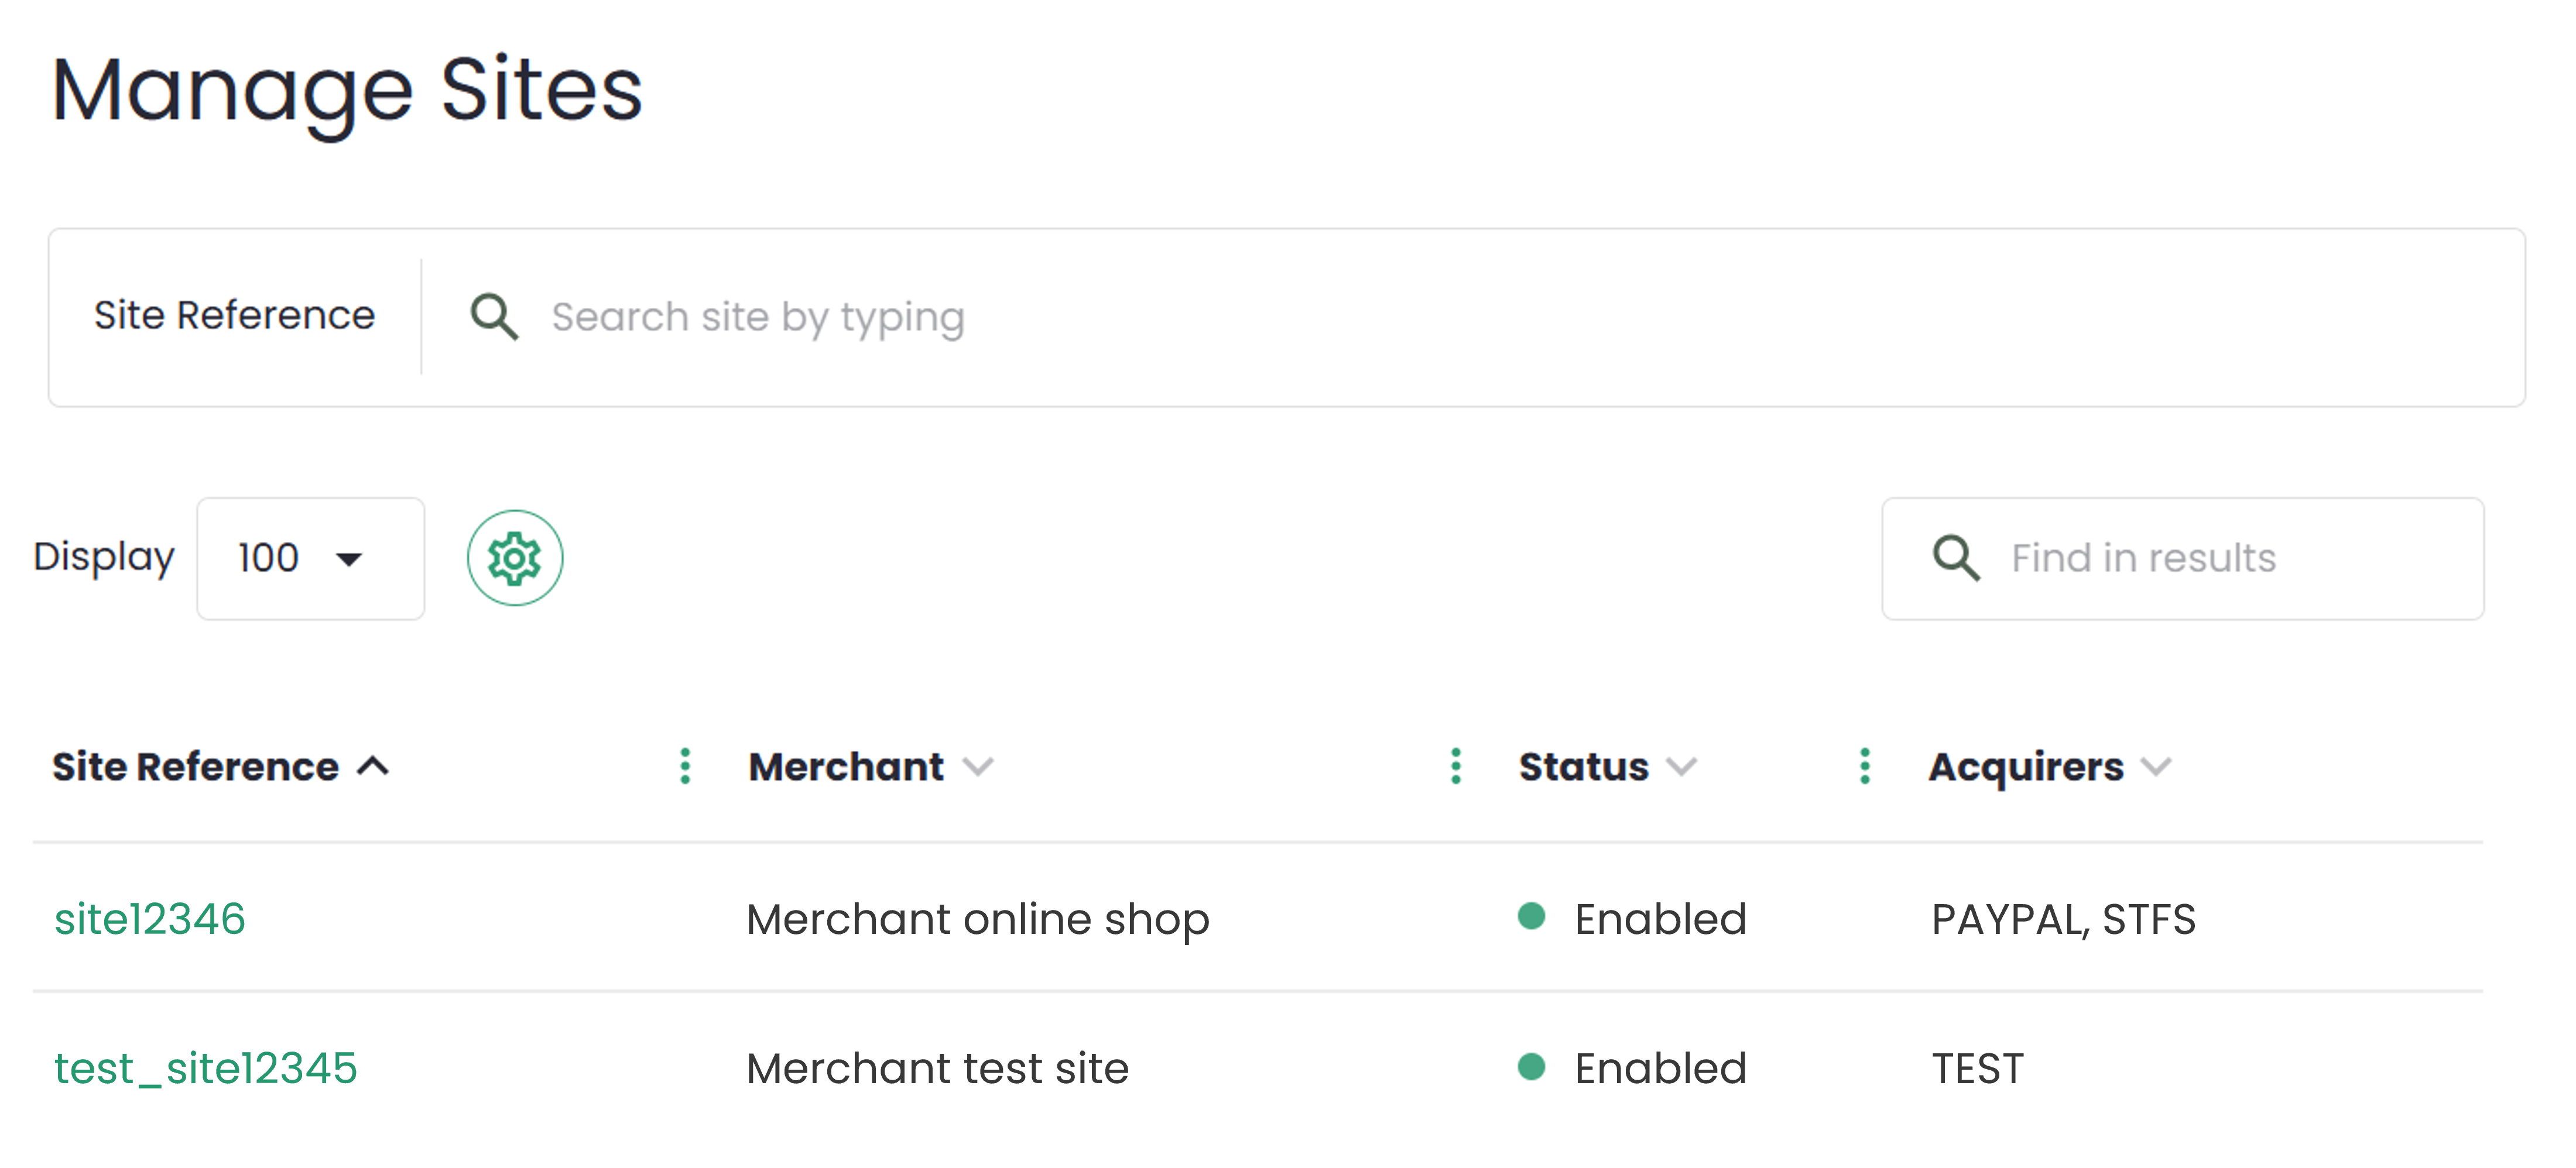Screen dimensions: 2576x1168
Task: Sort by Merchant column chevron
Action: tap(977, 767)
